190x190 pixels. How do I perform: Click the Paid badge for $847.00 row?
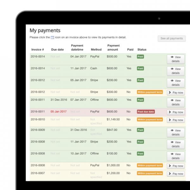(x=140, y=130)
